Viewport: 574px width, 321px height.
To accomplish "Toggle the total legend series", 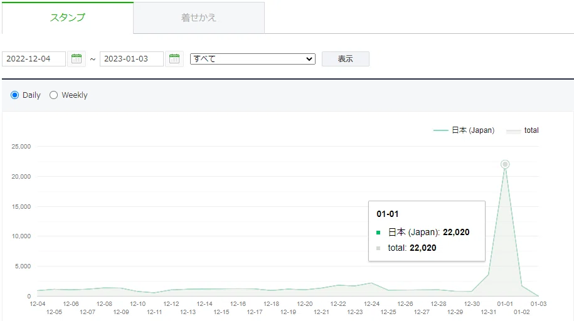I will 523,130.
